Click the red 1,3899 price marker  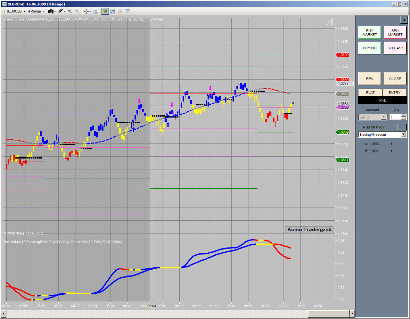tap(342, 55)
